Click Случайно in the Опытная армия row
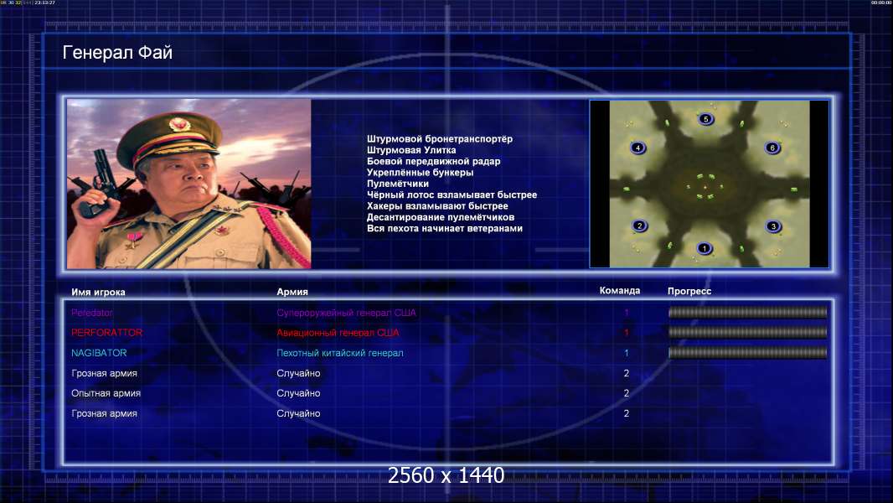This screenshot has width=893, height=503. (x=298, y=394)
